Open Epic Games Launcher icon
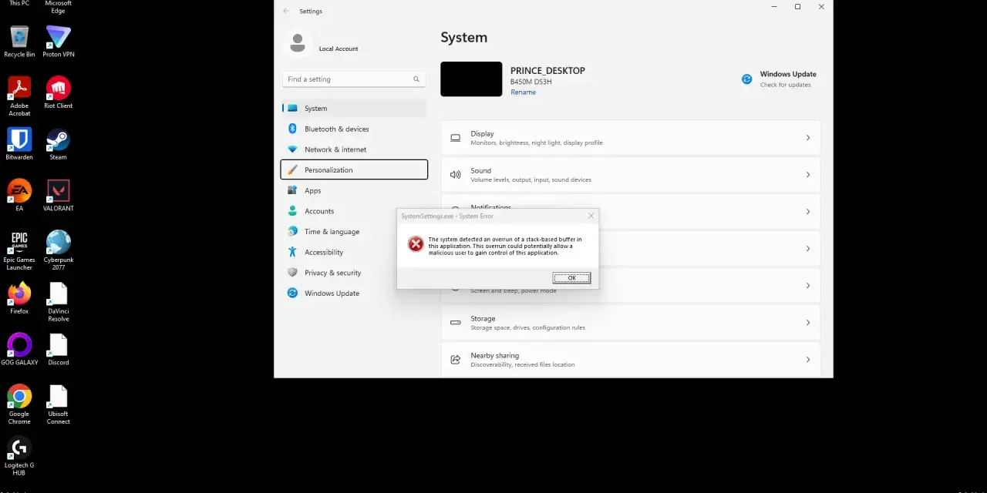The height and width of the screenshot is (493, 987). pyautogui.click(x=19, y=250)
